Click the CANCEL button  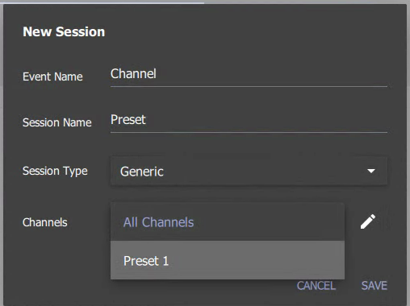(316, 286)
